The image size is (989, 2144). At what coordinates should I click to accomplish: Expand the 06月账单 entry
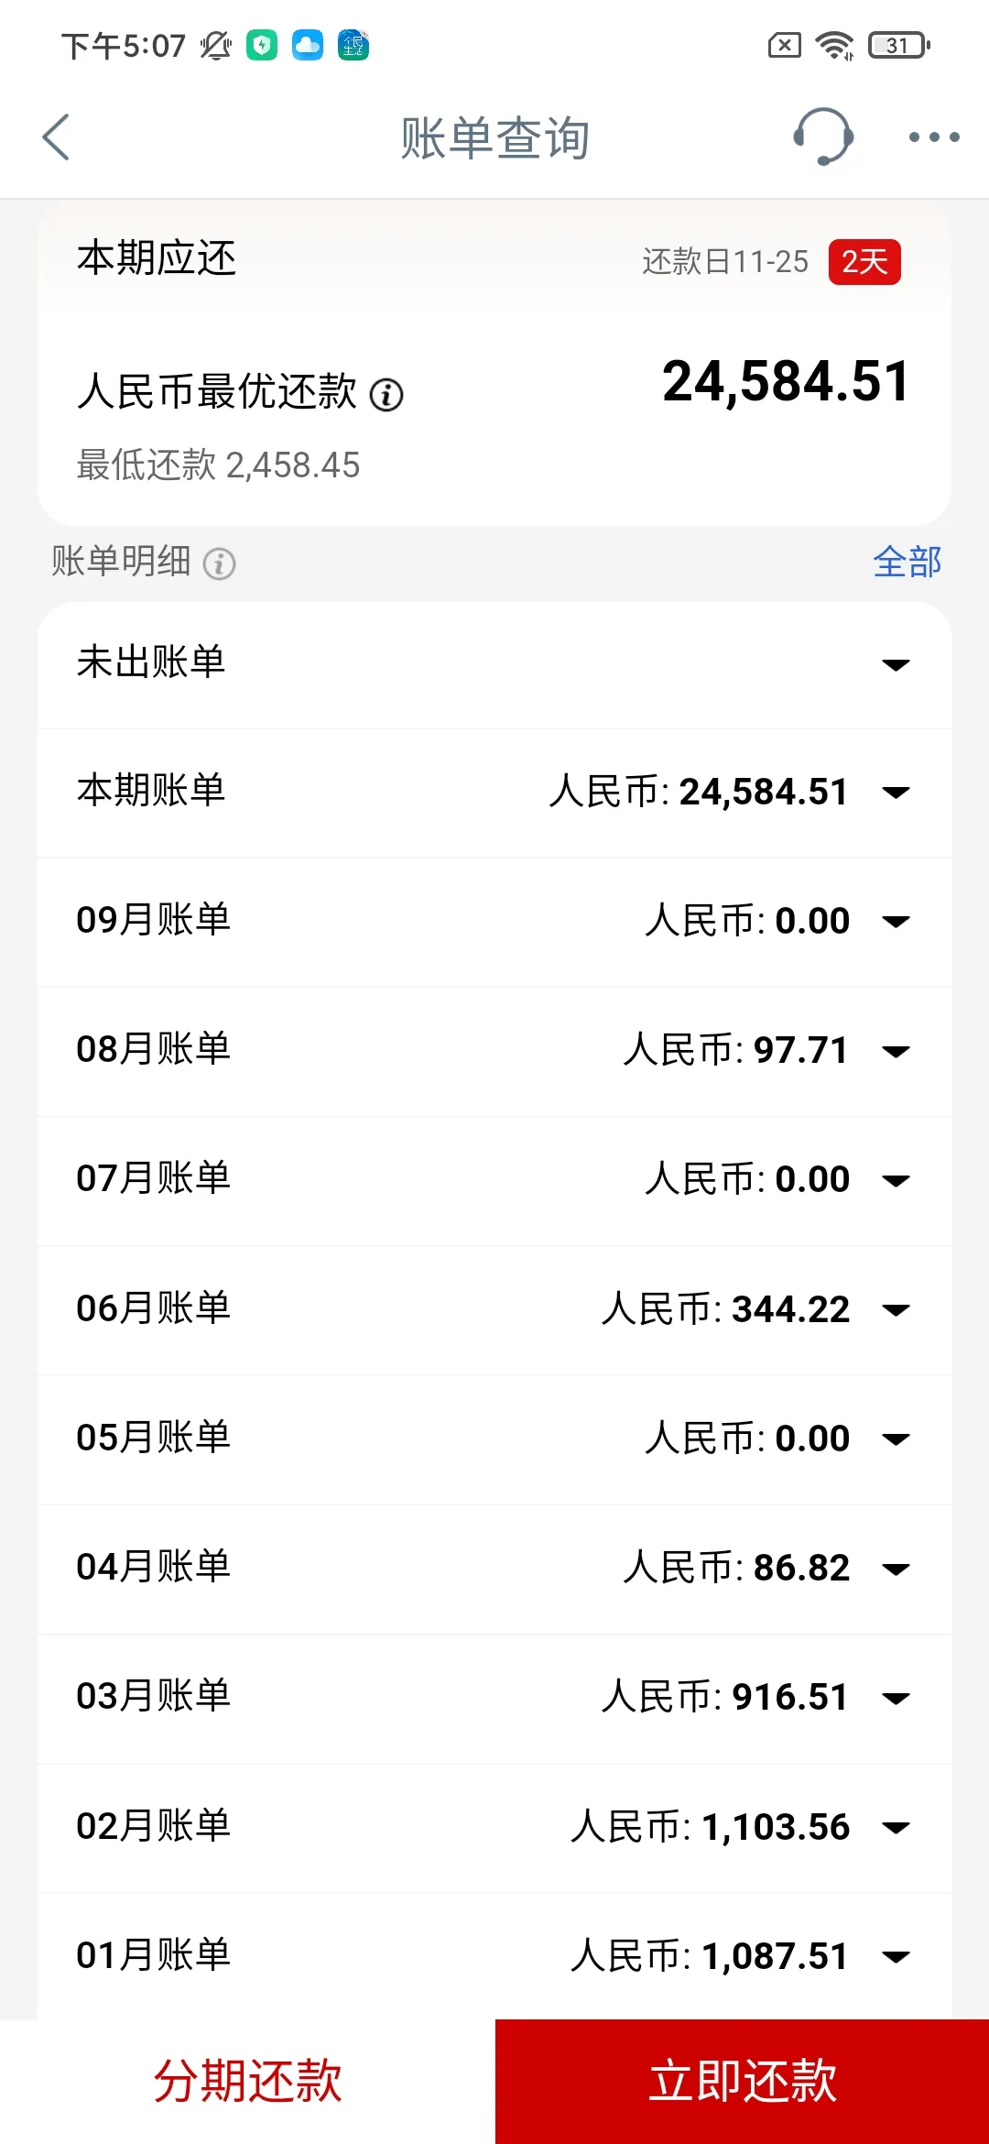coord(895,1310)
